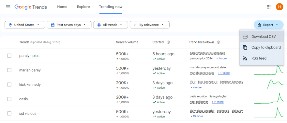287x123 pixels.
Task: Tick the checkbox for oasis
Action: pos(9,99)
